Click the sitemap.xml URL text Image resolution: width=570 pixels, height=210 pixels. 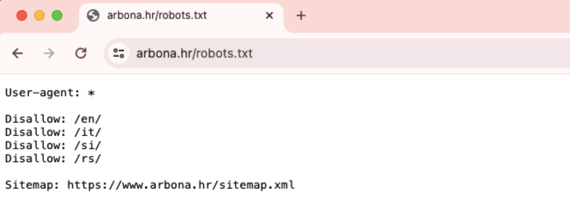(181, 185)
